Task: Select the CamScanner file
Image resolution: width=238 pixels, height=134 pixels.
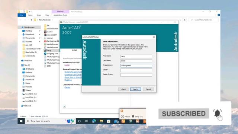Action: (x=53, y=41)
